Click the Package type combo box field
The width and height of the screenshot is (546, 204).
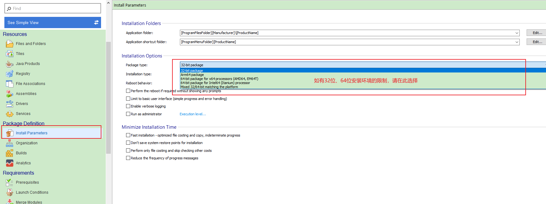click(x=363, y=65)
